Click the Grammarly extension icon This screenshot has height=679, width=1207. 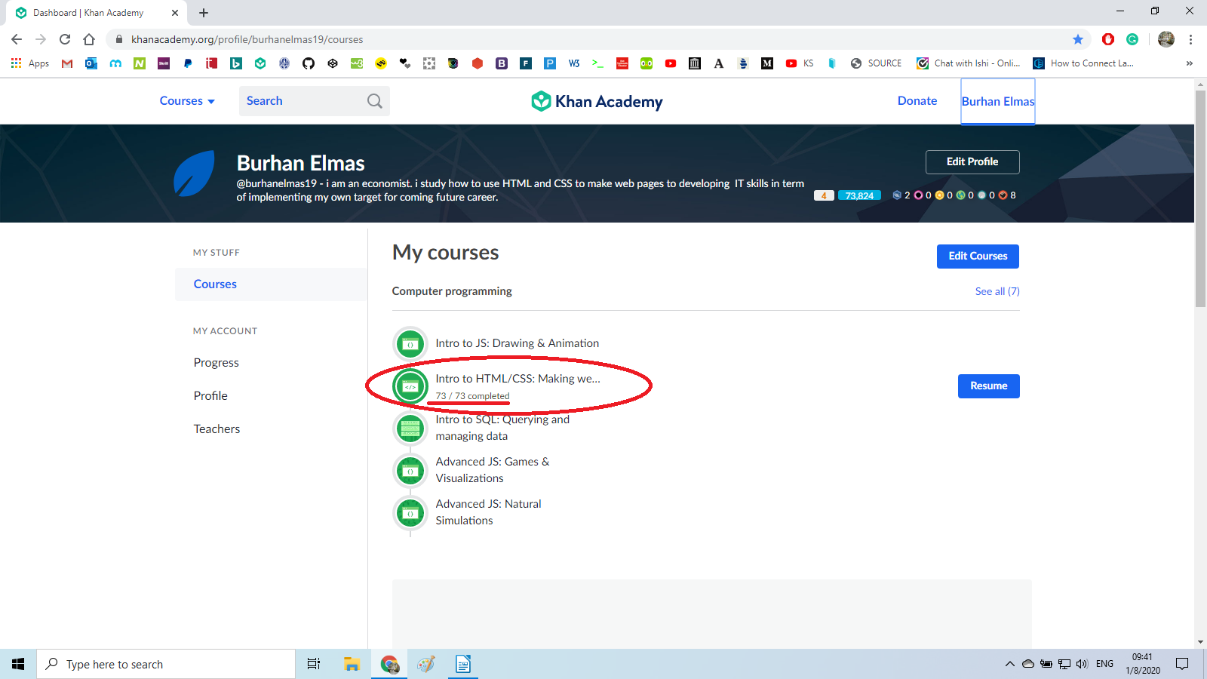(1132, 39)
